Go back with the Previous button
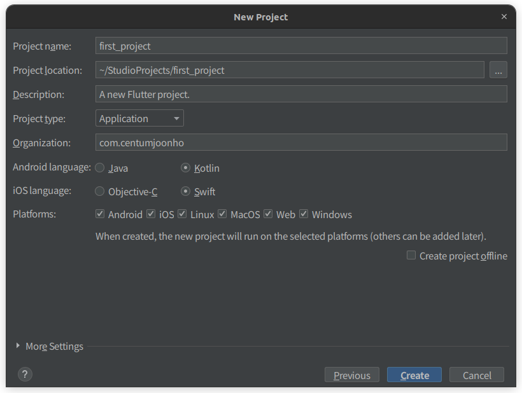 pos(352,375)
